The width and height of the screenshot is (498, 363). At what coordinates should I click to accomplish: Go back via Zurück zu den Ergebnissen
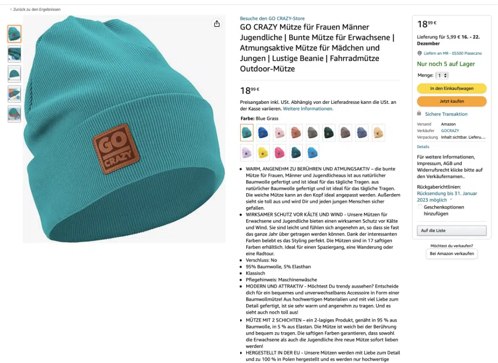(36, 9)
